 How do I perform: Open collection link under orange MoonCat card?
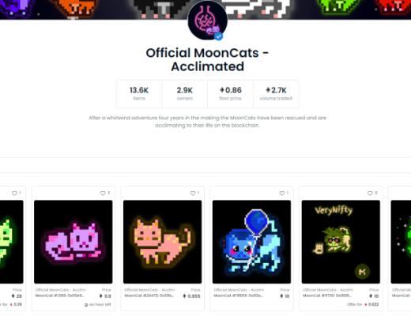[149, 290]
